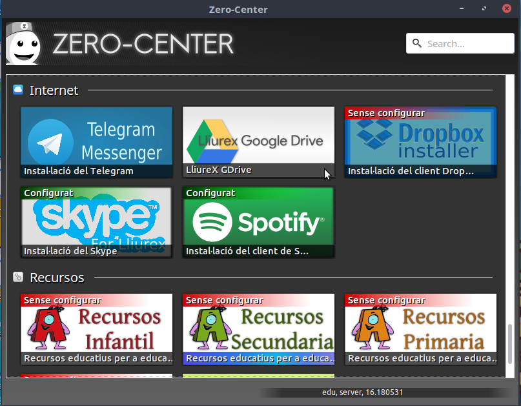Close the Zero-Center window
The width and height of the screenshot is (521, 406).
tap(507, 9)
